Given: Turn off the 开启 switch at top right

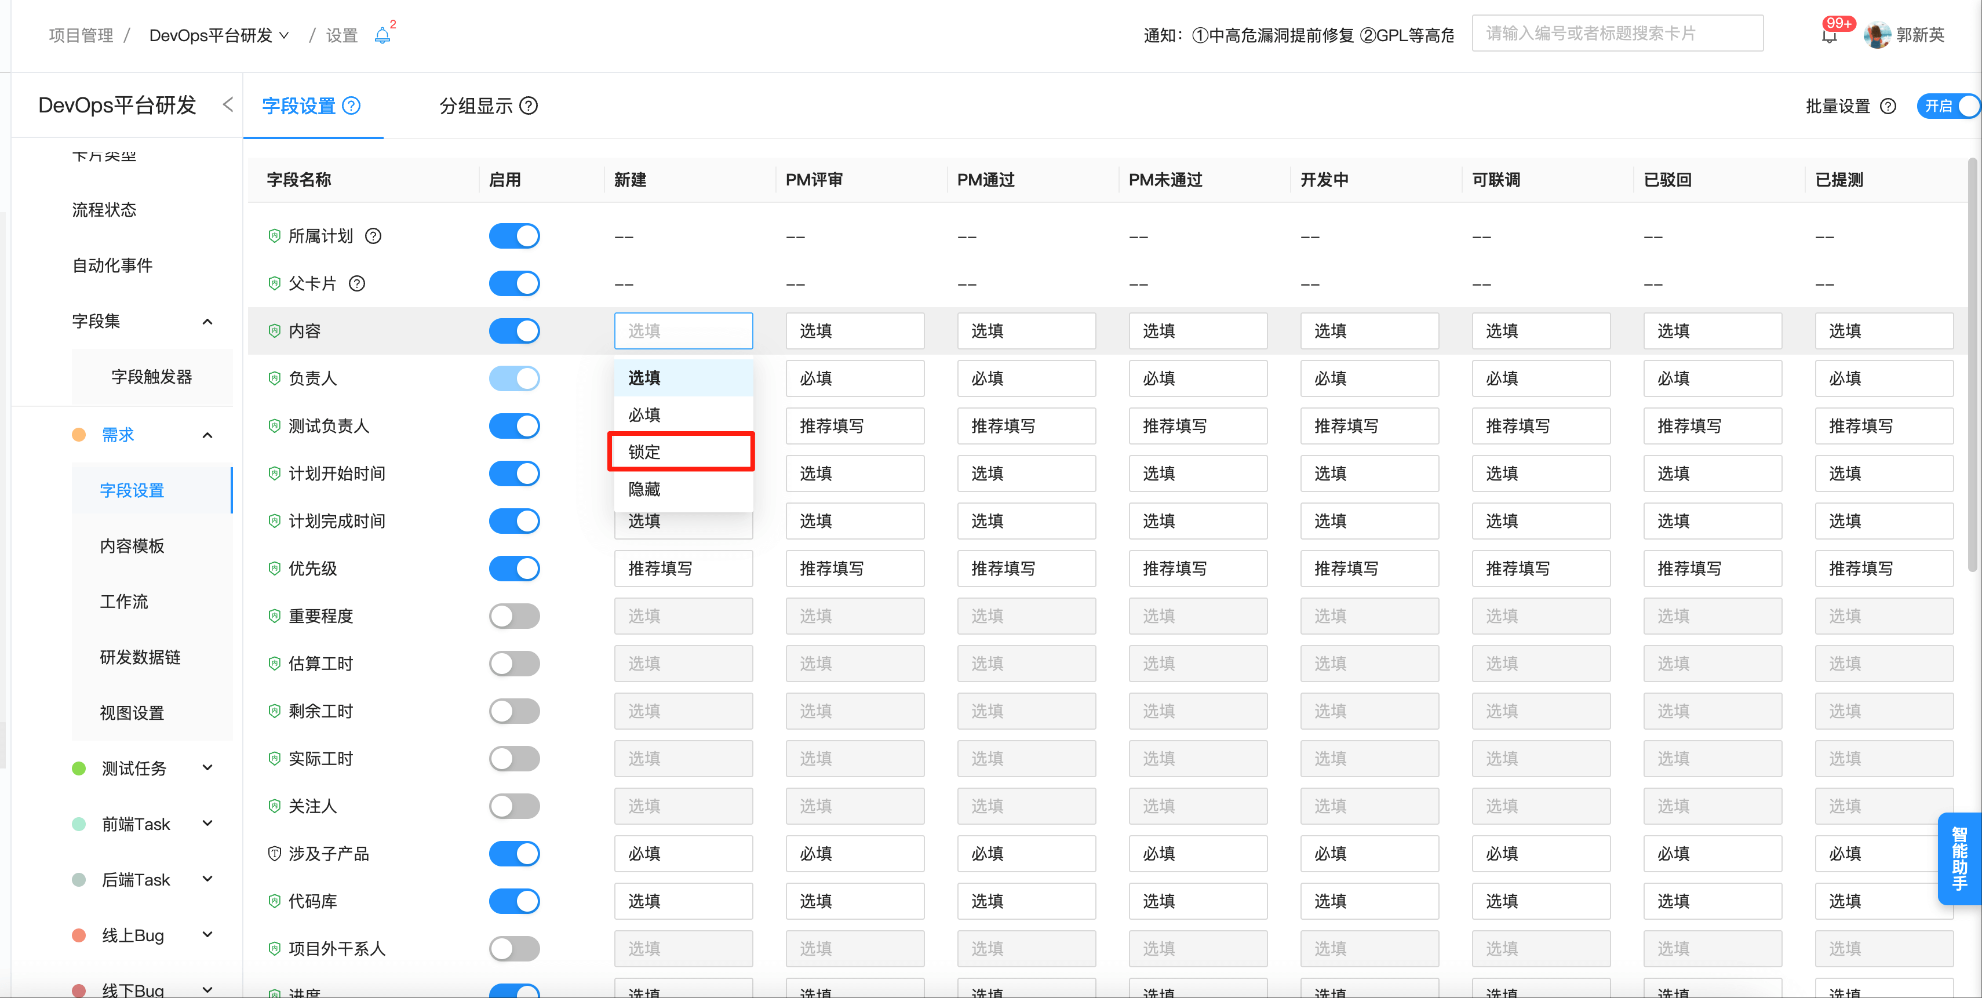Looking at the screenshot, I should [1947, 106].
